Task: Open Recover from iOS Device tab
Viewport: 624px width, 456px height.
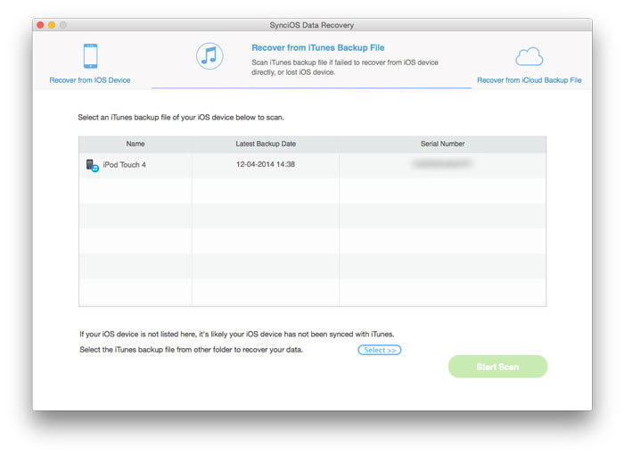Action: pos(89,80)
